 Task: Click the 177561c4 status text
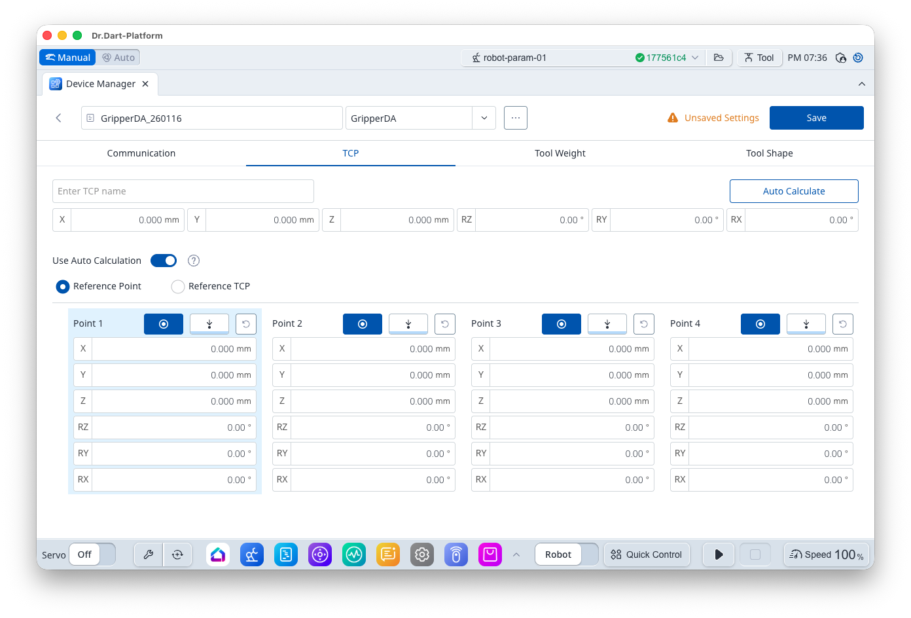pos(666,58)
